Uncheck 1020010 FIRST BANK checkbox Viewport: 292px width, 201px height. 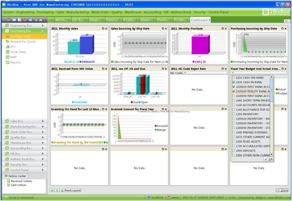click(234, 87)
